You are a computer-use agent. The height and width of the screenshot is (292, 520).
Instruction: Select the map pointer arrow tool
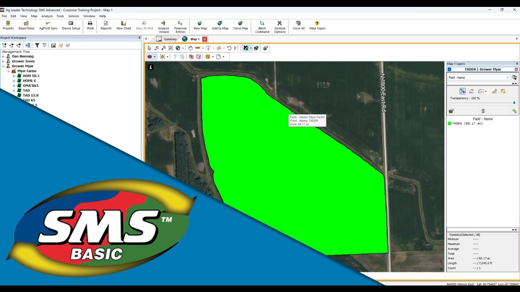[149, 48]
